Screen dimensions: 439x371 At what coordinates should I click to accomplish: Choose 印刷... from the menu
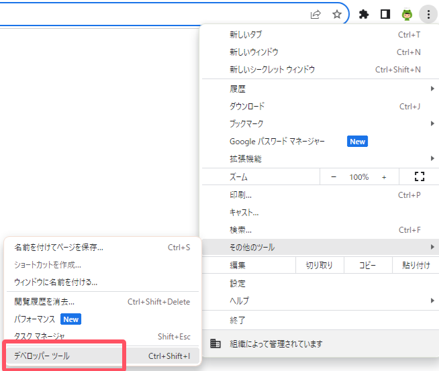pyautogui.click(x=320, y=195)
